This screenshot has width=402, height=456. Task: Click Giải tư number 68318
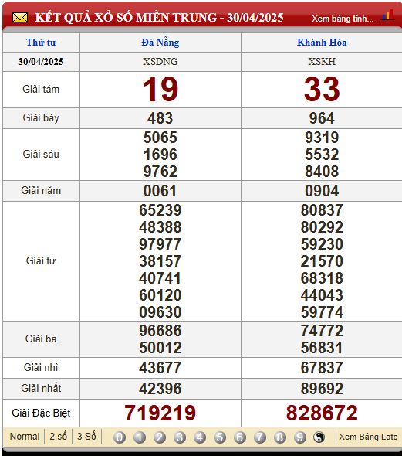[322, 278]
